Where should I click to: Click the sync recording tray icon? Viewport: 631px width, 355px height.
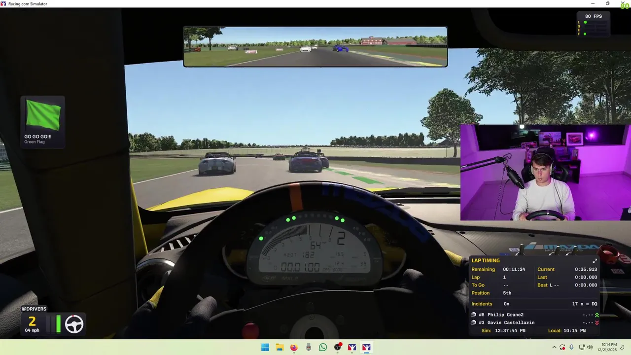(562, 347)
